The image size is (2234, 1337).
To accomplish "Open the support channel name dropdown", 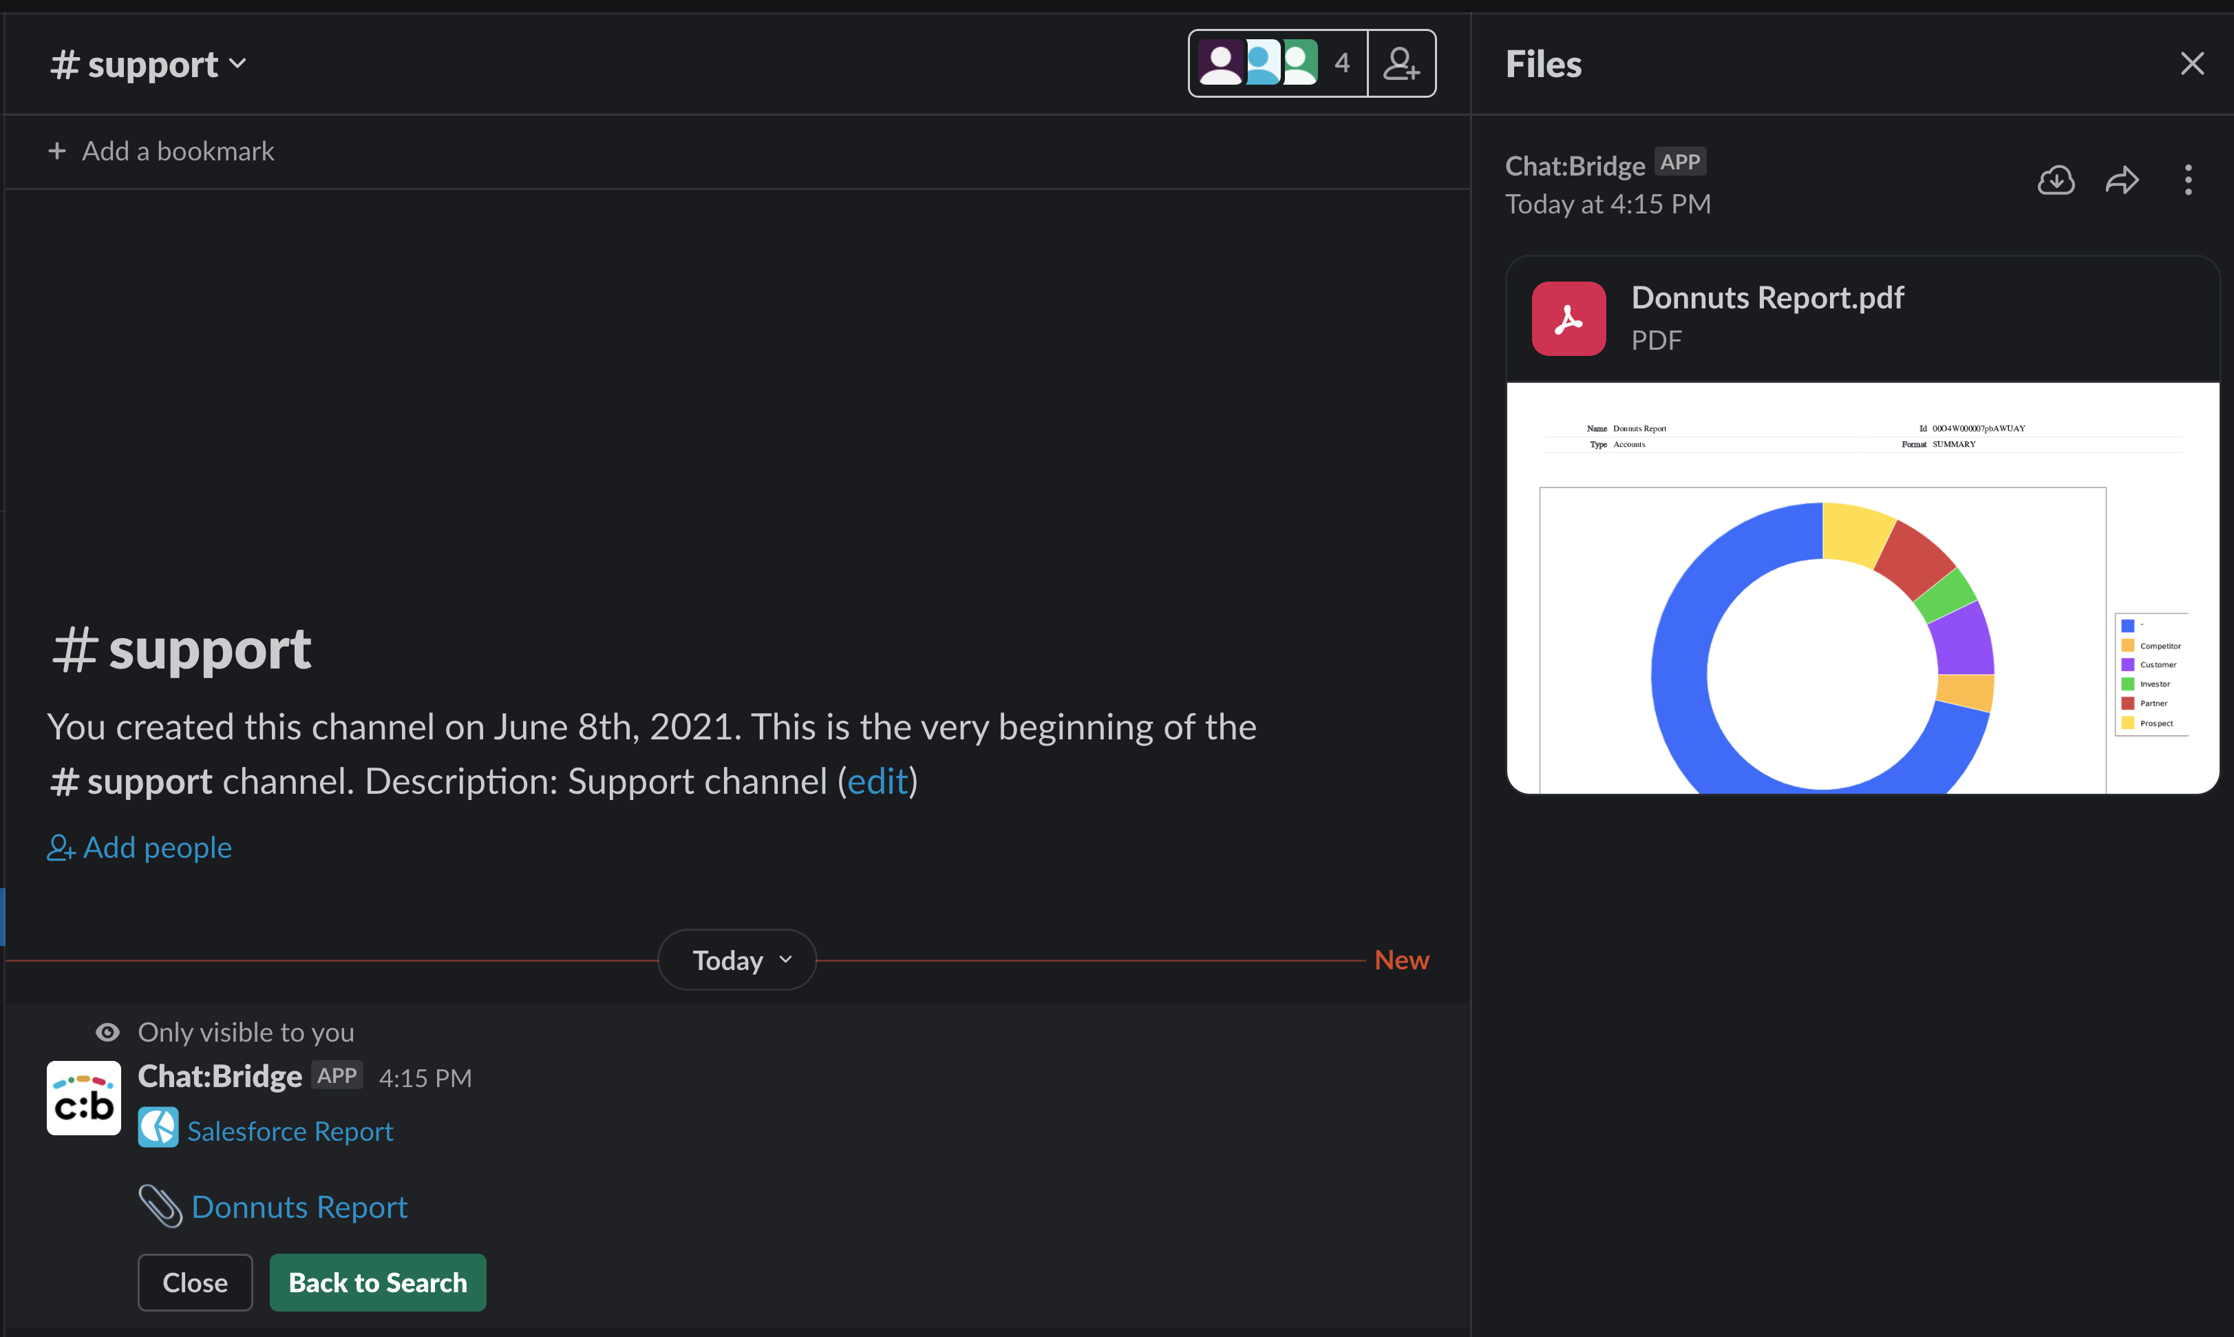I will pos(149,64).
